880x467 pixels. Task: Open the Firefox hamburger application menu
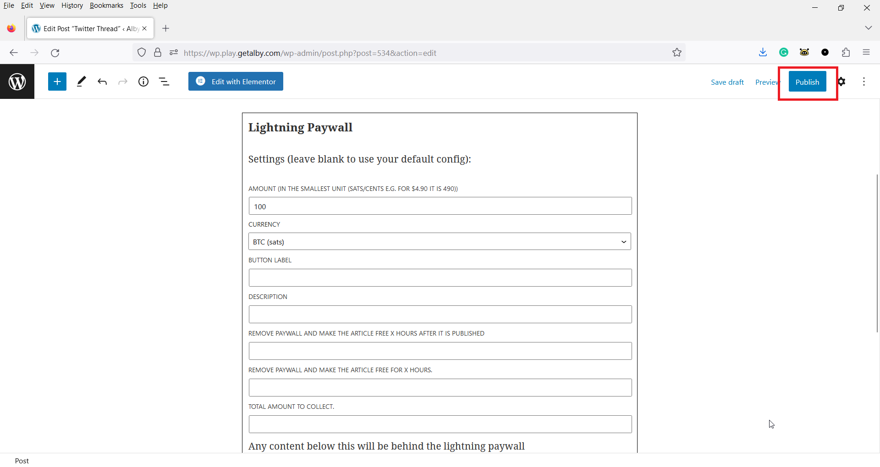point(866,53)
